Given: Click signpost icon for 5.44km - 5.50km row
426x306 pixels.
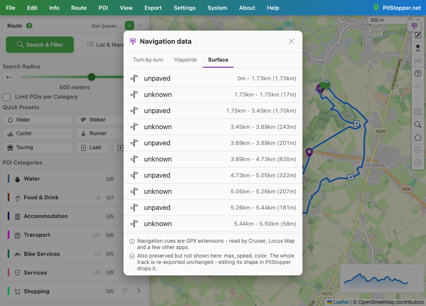Looking at the screenshot, I should pyautogui.click(x=134, y=224).
